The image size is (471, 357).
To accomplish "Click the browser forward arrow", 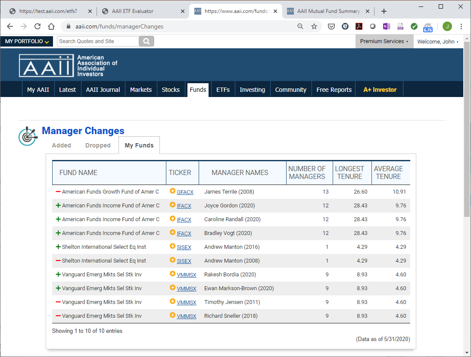I will tap(24, 26).
